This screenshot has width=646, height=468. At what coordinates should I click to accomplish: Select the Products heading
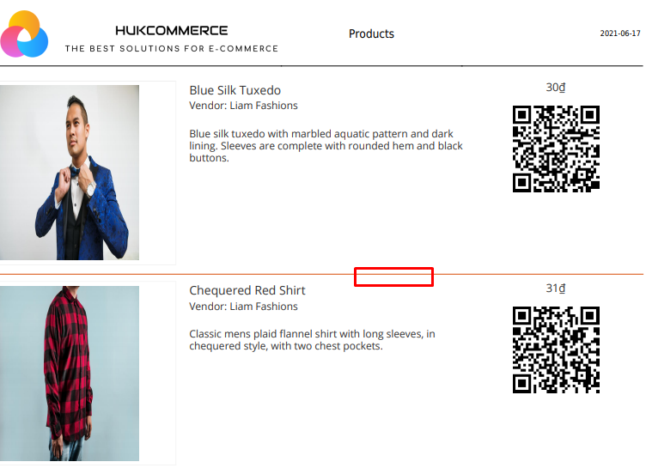[371, 33]
